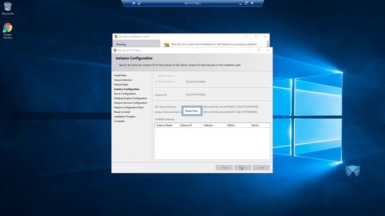This screenshot has height=216, width=385.
Task: Click the Next button
Action: pyautogui.click(x=242, y=167)
